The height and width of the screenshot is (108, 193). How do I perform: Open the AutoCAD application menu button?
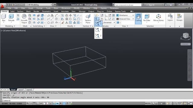(x=3, y=6)
